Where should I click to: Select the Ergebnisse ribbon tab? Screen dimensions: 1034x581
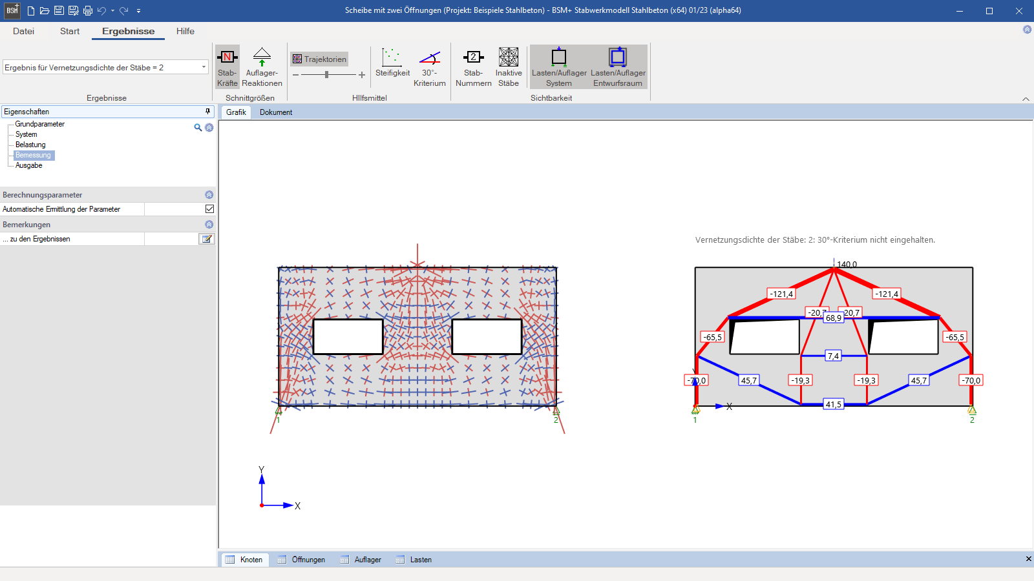click(128, 31)
